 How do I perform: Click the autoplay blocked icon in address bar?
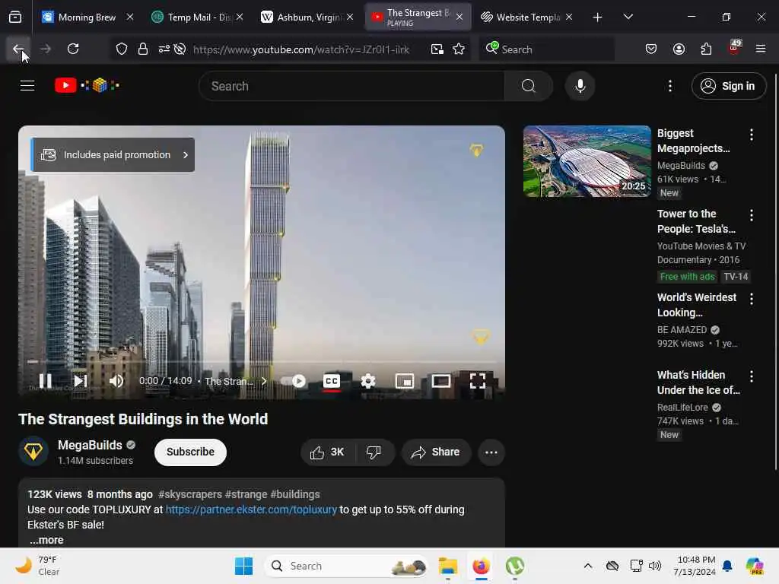180,49
